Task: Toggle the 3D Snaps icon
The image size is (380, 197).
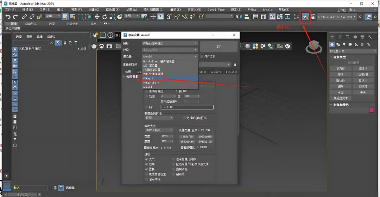Action: 170,17
